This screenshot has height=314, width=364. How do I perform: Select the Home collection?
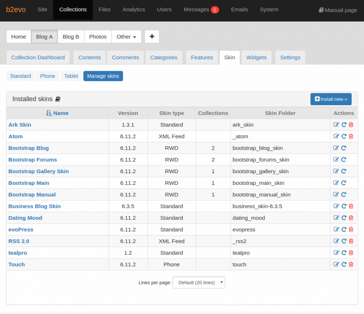19,36
